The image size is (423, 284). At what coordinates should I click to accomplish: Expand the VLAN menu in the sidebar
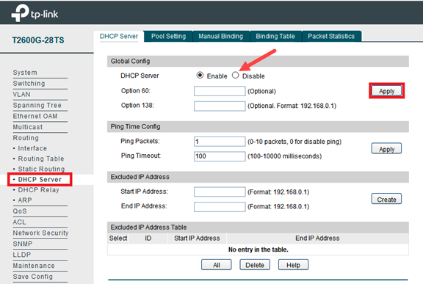[21, 95]
